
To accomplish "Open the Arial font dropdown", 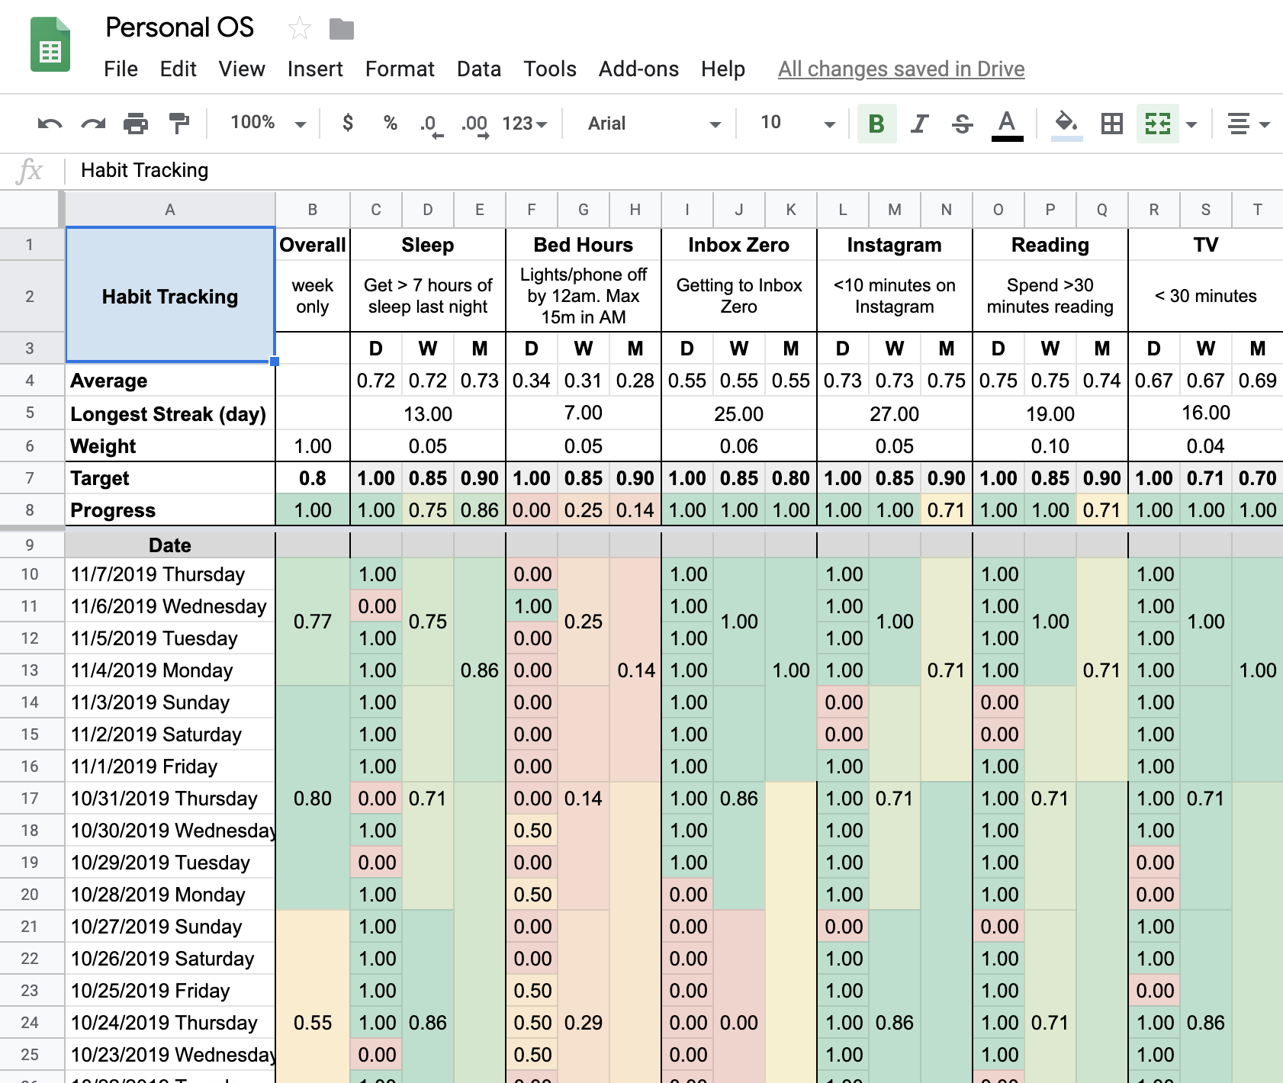I will point(654,124).
